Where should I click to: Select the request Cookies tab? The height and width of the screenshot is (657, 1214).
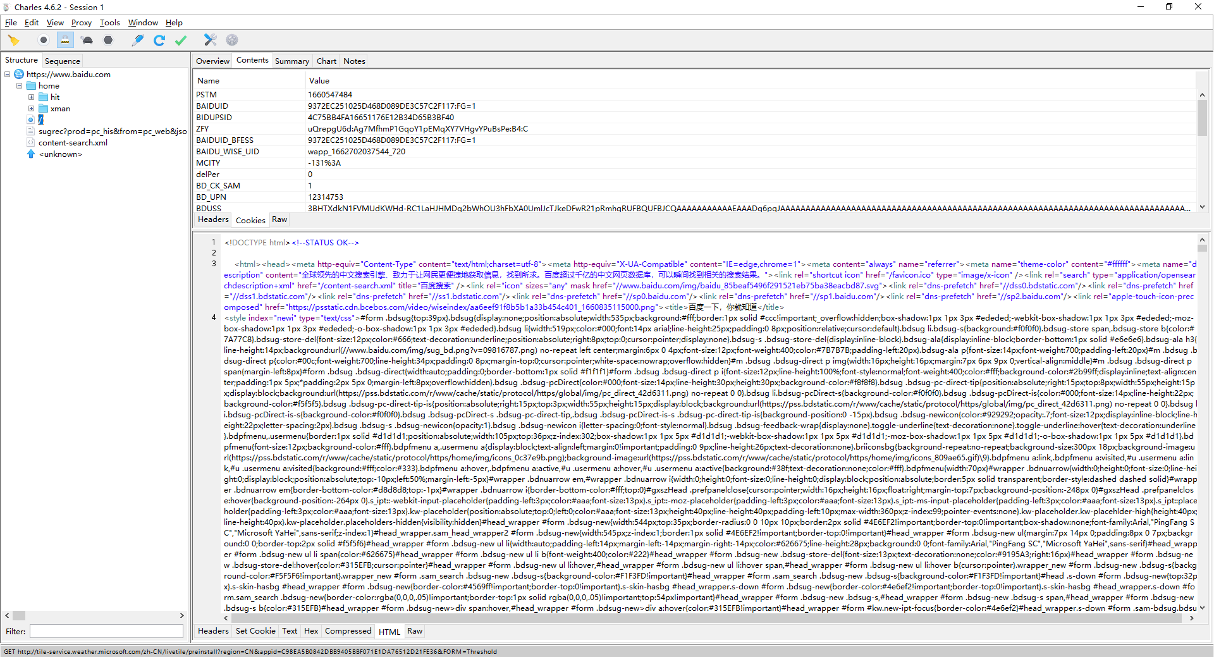[250, 221]
